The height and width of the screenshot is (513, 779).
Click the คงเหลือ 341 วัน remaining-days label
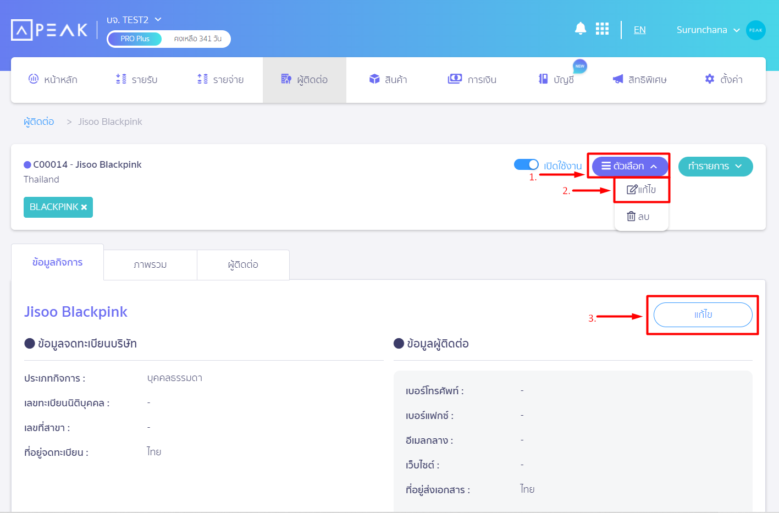[197, 39]
